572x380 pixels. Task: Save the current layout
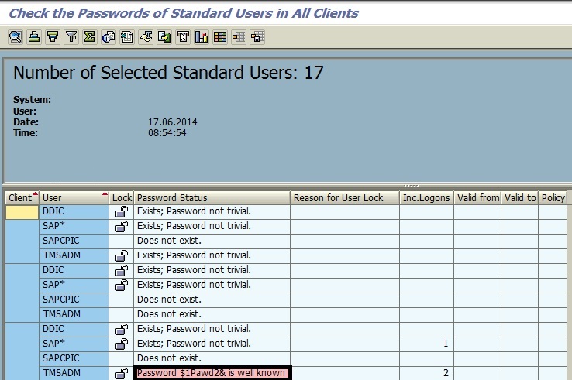click(257, 37)
